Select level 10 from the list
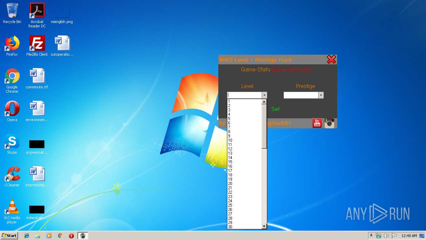426x240 pixels. pyautogui.click(x=244, y=140)
